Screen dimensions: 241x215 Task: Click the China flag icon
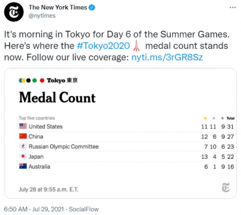click(23, 137)
